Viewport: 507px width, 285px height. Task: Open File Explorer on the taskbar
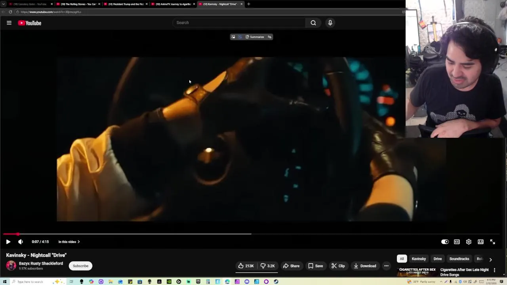tap(111, 281)
